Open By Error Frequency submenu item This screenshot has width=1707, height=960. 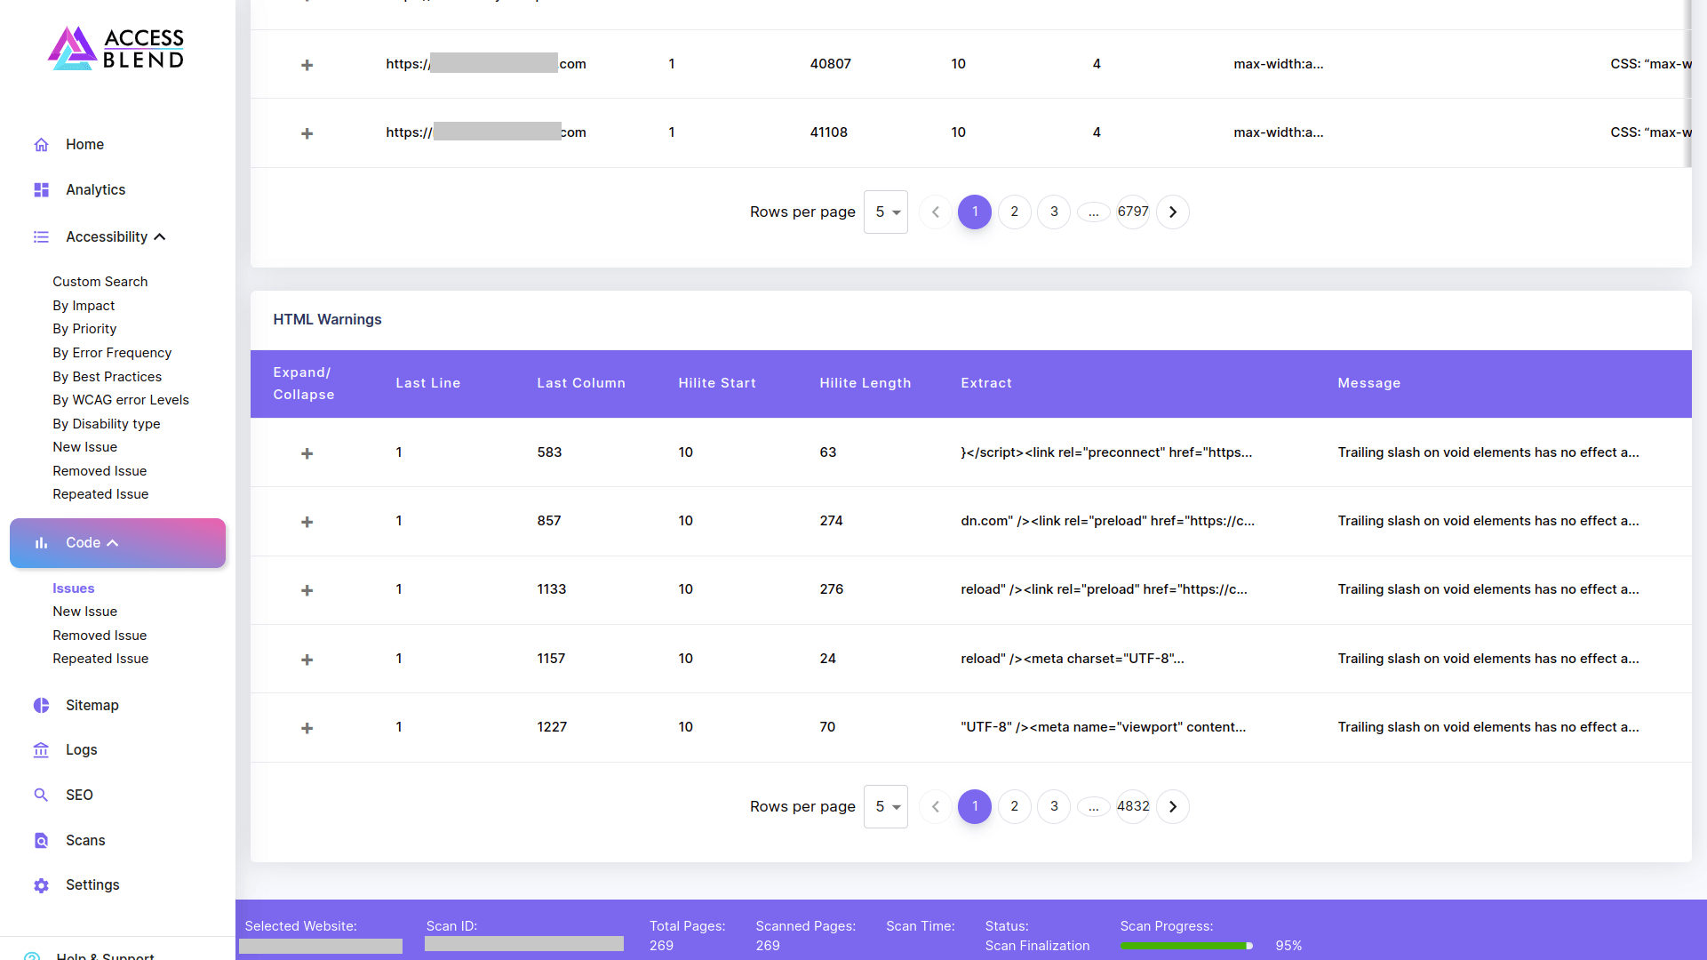(x=112, y=353)
